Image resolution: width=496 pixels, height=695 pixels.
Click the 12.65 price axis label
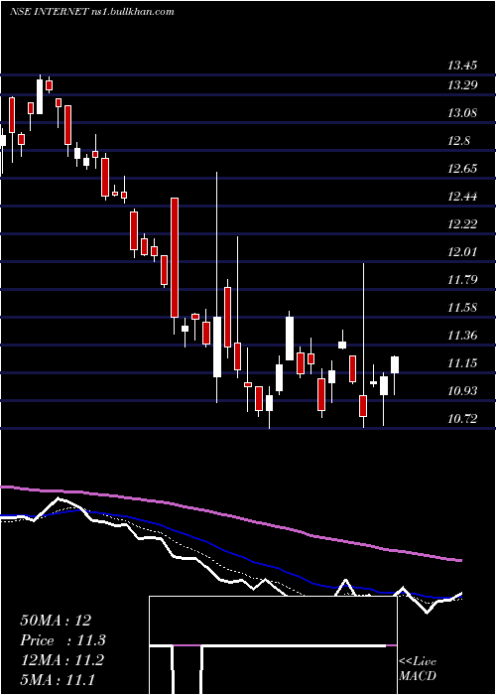462,169
